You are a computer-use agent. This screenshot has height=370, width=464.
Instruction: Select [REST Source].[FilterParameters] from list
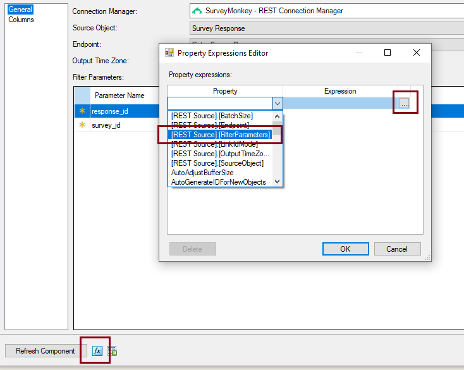click(220, 135)
